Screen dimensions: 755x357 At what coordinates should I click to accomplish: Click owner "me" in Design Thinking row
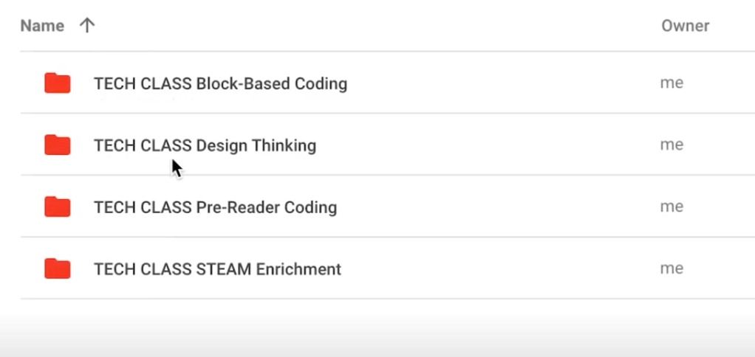point(671,145)
